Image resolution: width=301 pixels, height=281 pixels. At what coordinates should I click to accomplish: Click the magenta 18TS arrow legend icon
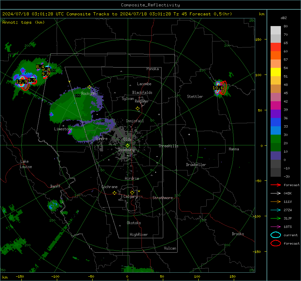coord(276,227)
